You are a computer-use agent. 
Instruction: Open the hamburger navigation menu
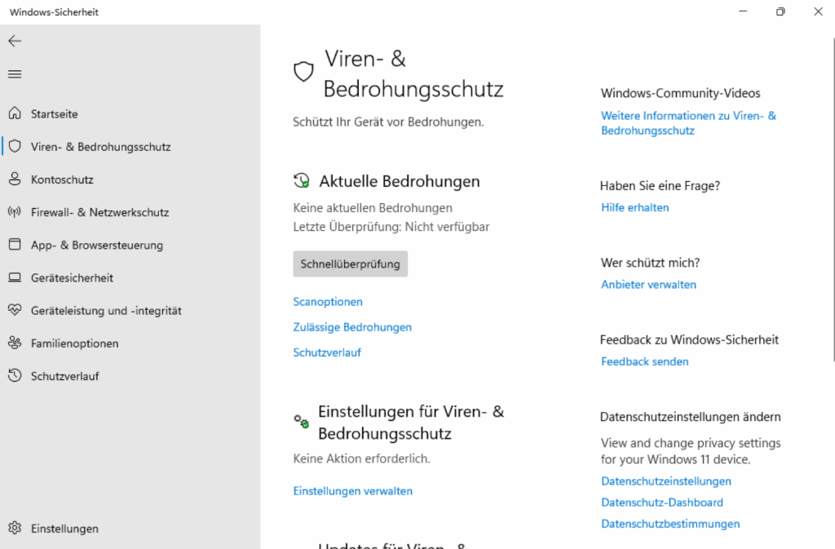15,74
